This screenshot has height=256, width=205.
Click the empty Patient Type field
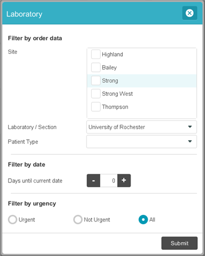click(x=142, y=141)
